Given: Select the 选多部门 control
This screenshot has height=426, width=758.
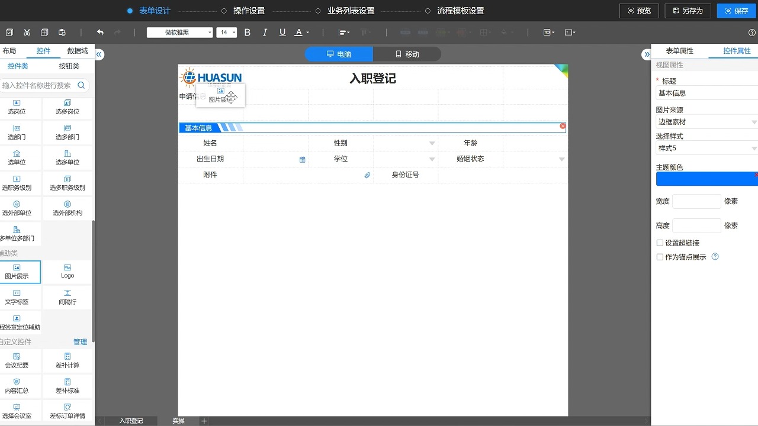Looking at the screenshot, I should coord(68,133).
